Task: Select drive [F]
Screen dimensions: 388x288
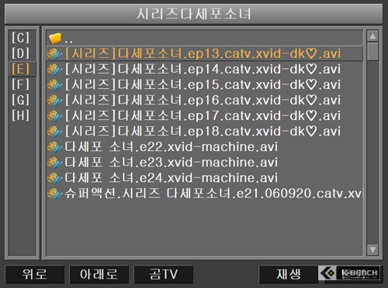Action: pos(21,84)
